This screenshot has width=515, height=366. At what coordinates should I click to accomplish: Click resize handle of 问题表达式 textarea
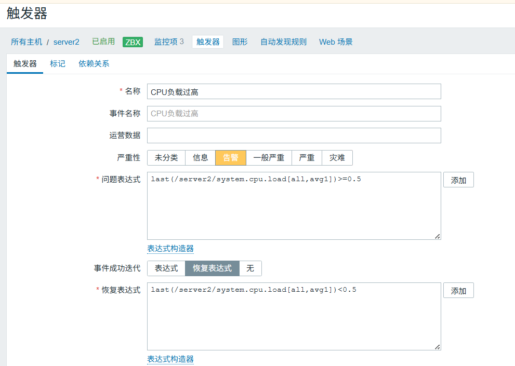[438, 236]
